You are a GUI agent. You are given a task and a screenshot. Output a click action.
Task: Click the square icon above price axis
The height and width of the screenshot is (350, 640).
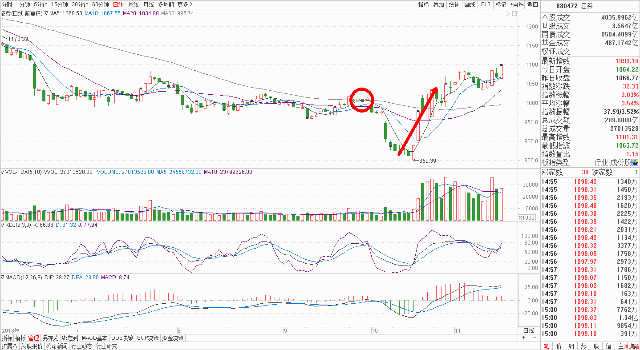click(514, 14)
